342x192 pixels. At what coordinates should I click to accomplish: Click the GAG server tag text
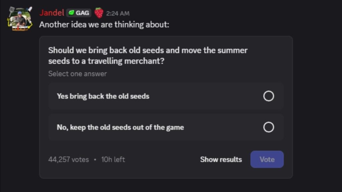click(82, 13)
